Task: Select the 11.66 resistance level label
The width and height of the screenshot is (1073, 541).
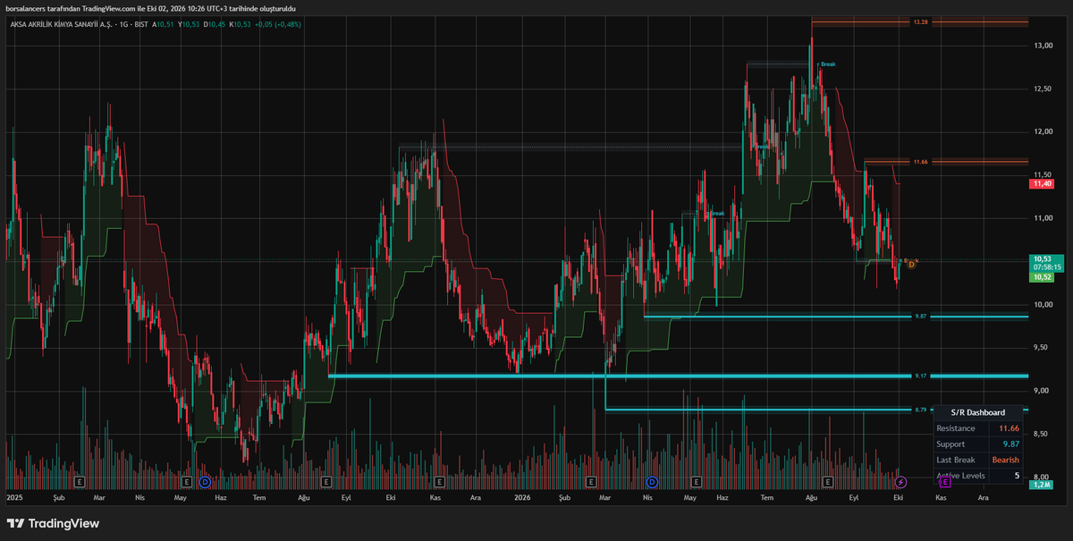Action: click(x=920, y=162)
